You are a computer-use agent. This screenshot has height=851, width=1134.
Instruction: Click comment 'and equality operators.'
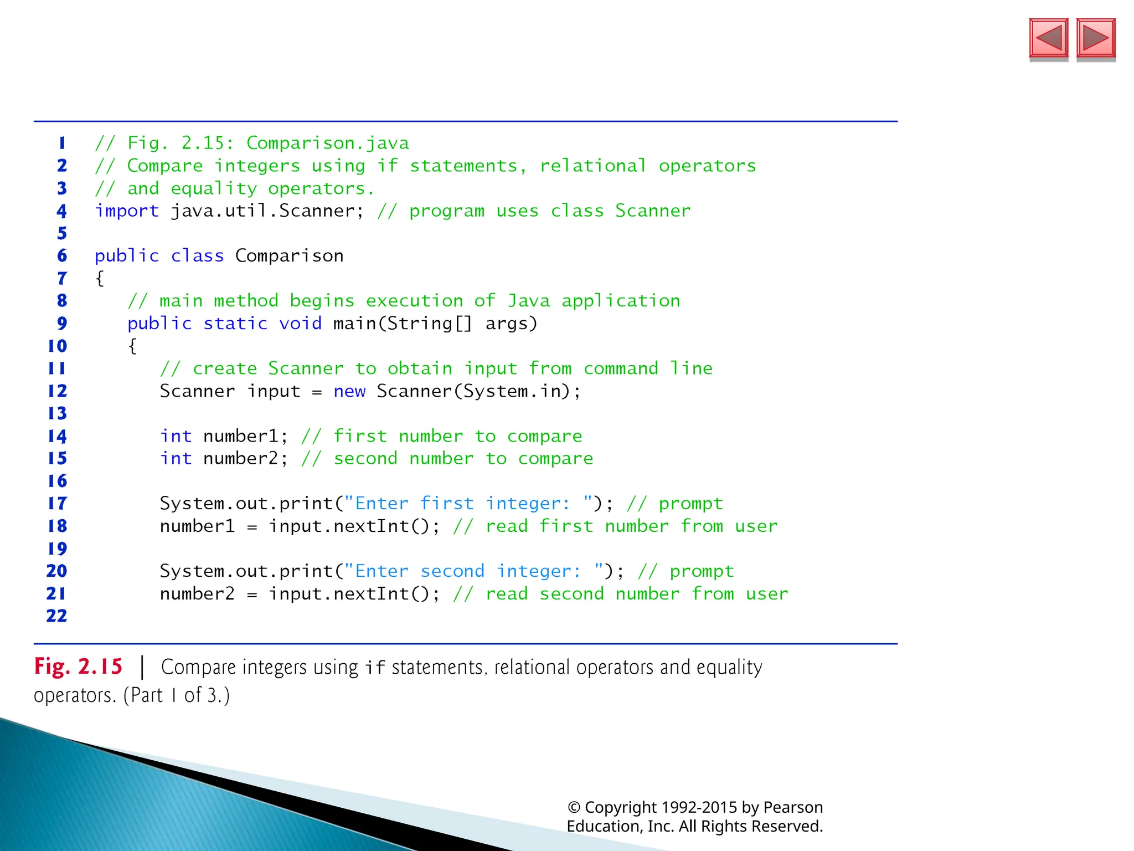click(235, 188)
